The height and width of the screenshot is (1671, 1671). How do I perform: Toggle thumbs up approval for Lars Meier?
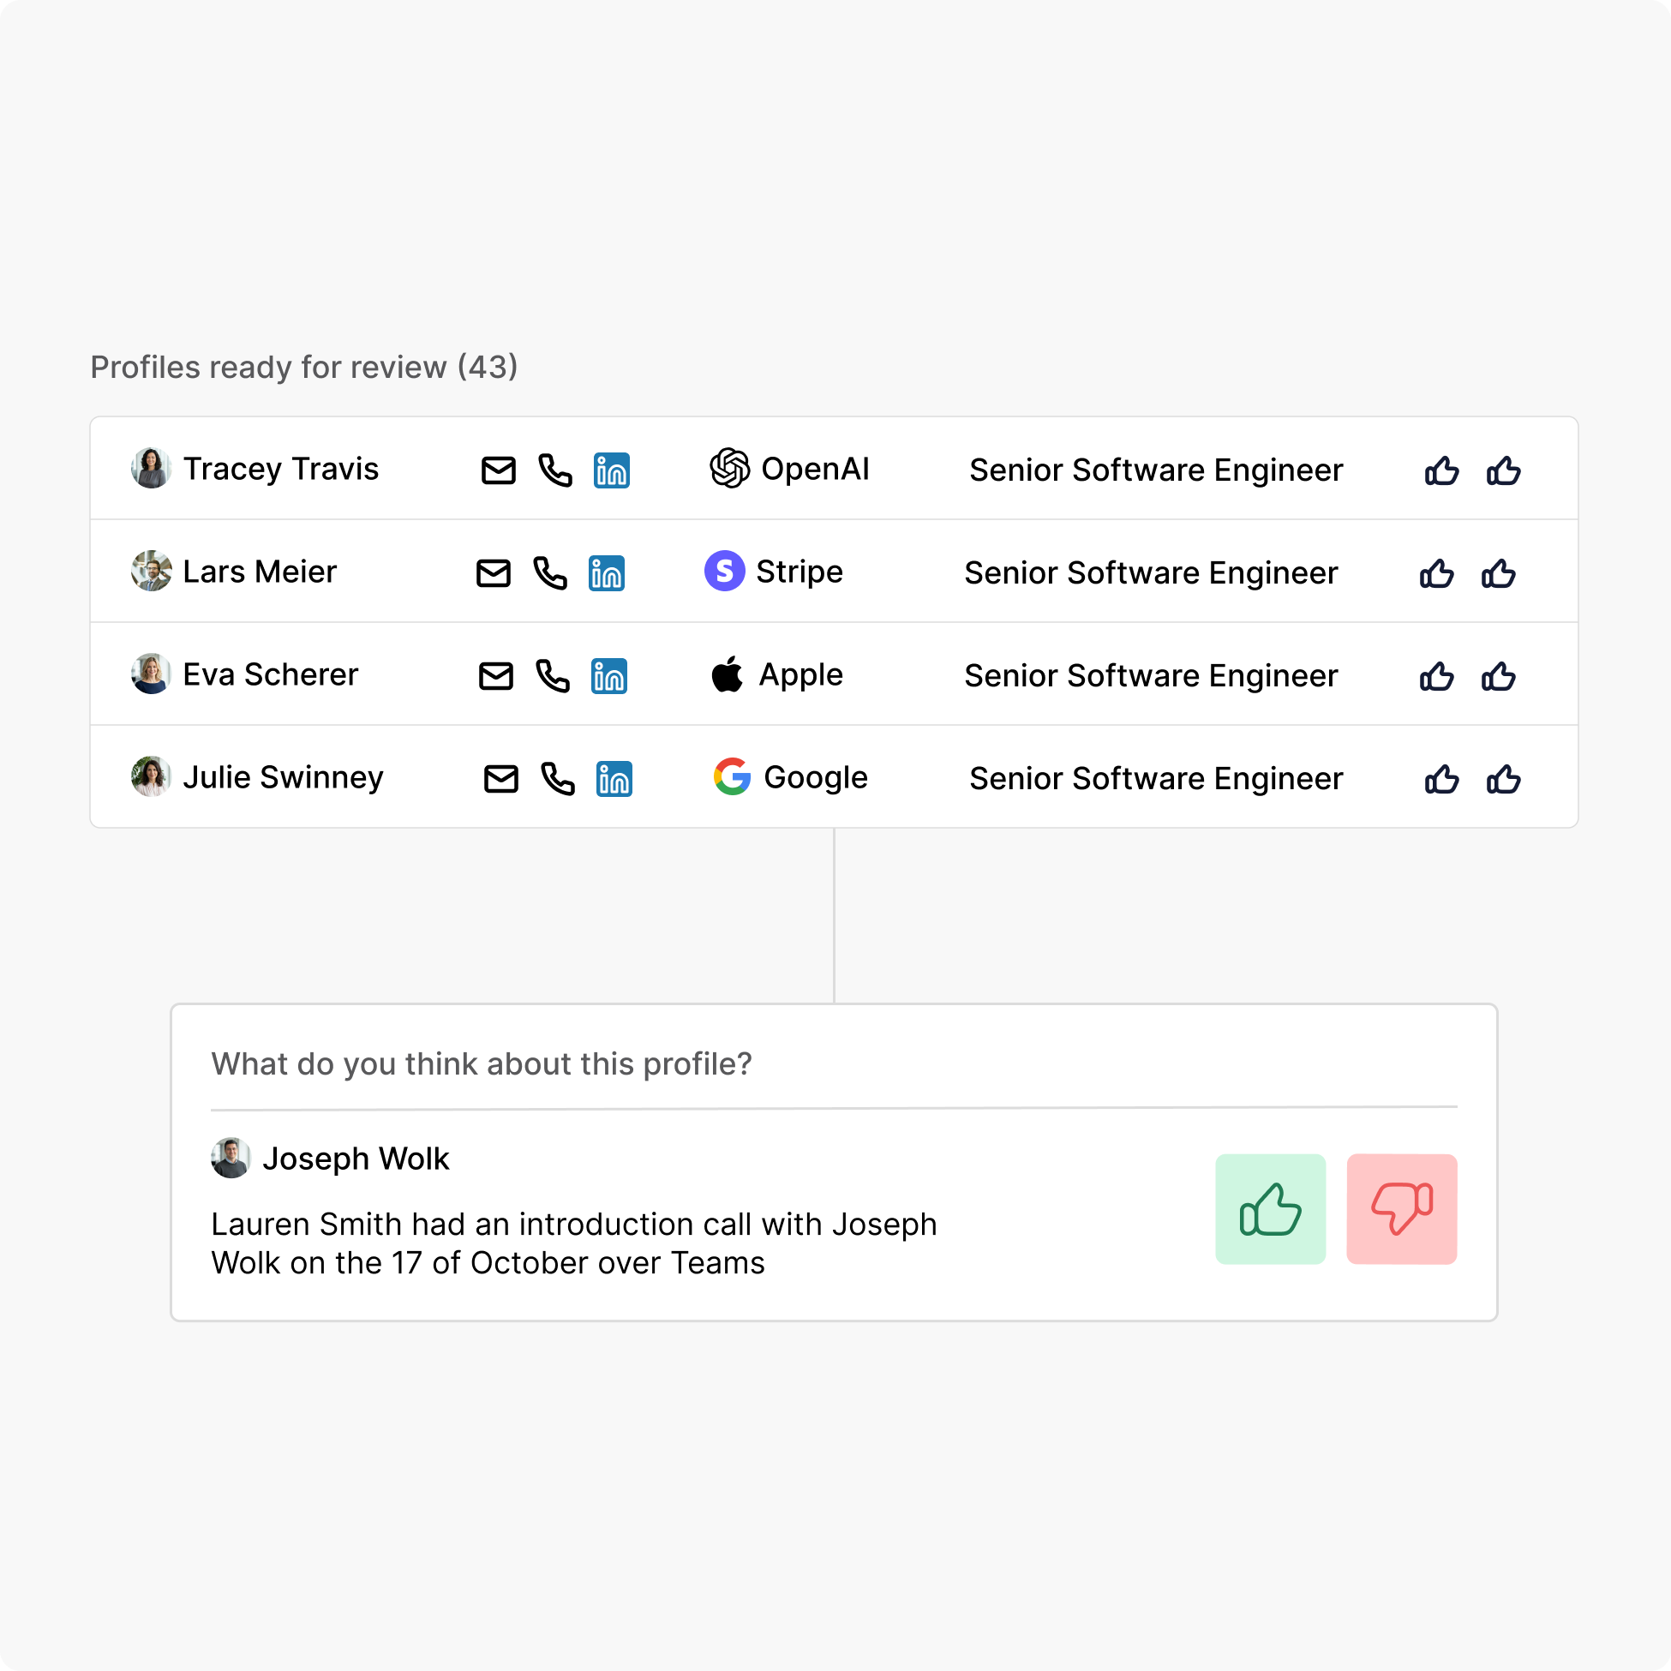[x=1435, y=573]
